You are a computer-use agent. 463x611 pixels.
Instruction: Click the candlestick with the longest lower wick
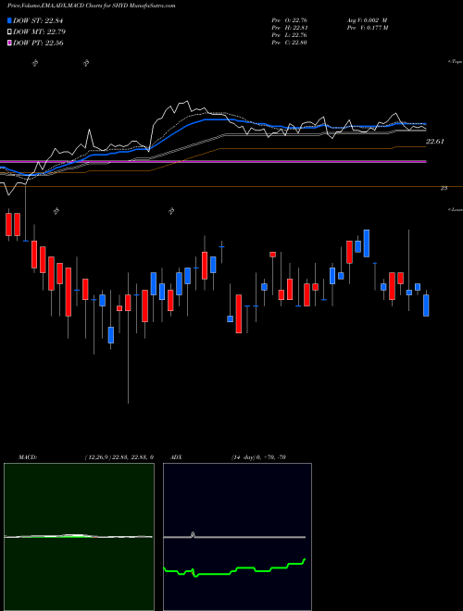[x=128, y=303]
